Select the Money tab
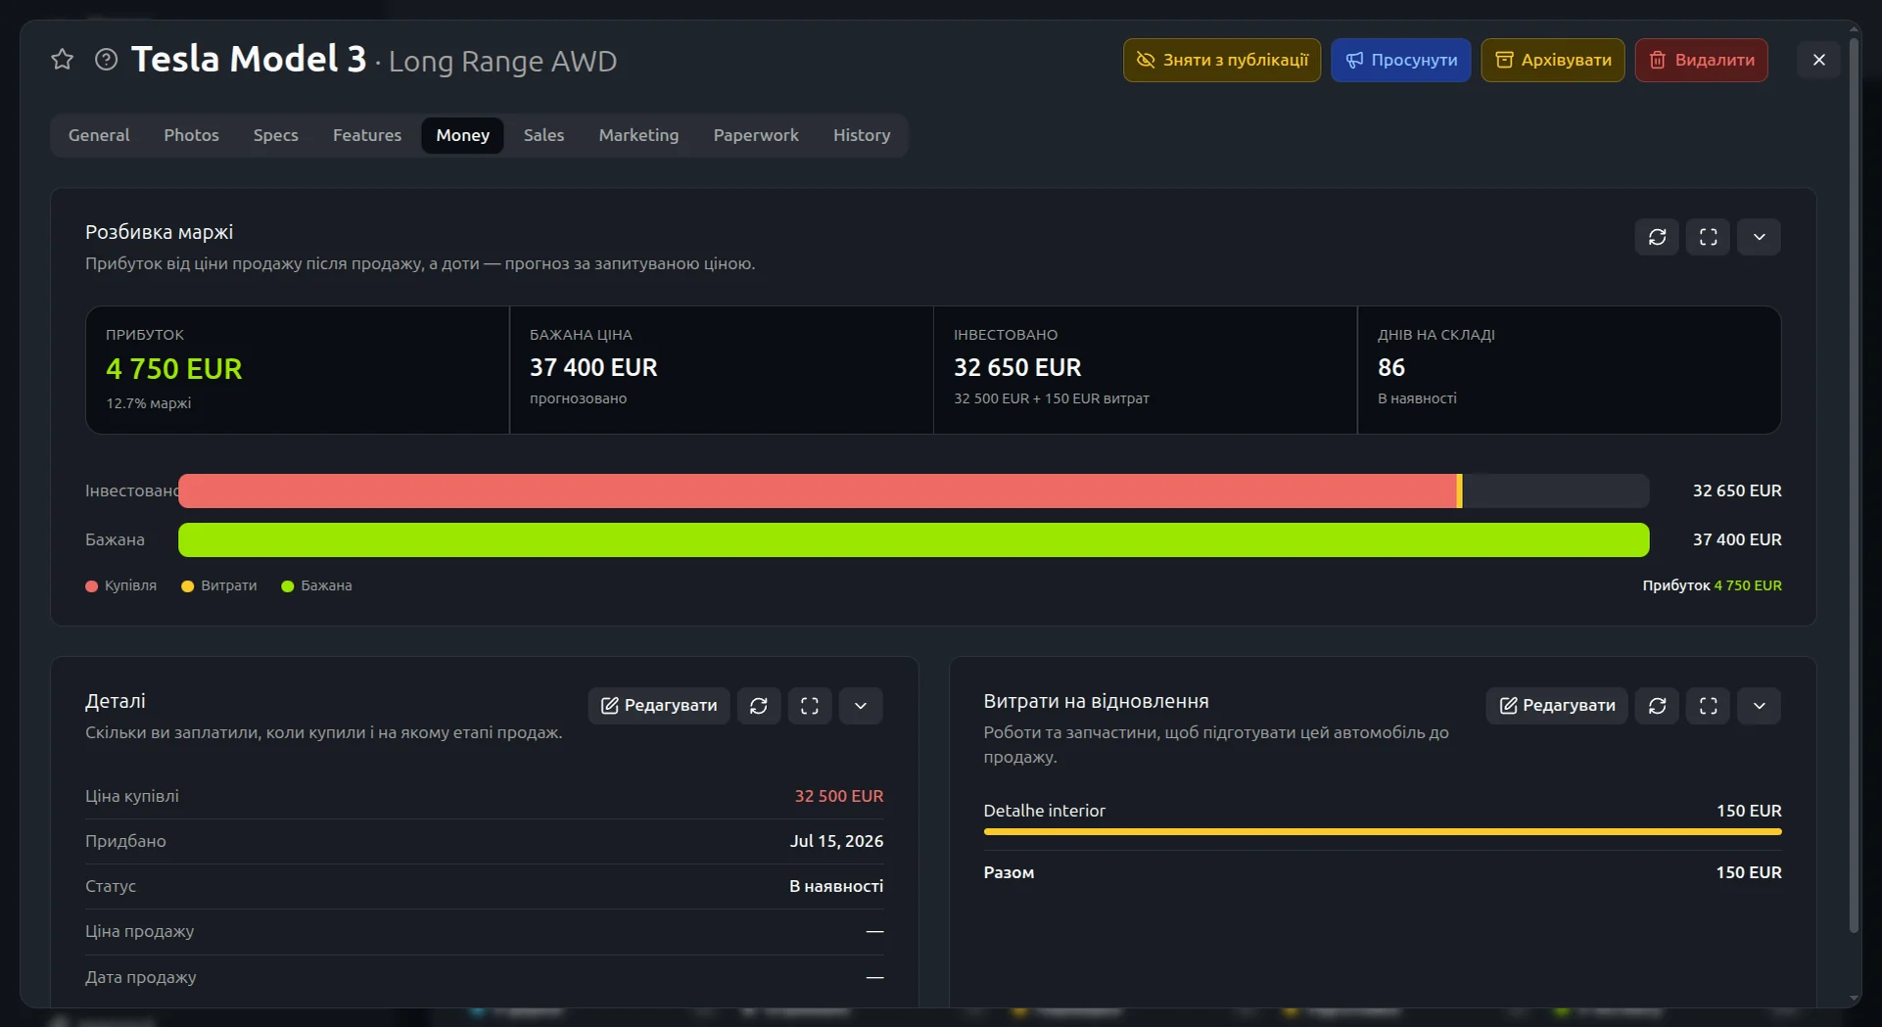 tap(462, 135)
